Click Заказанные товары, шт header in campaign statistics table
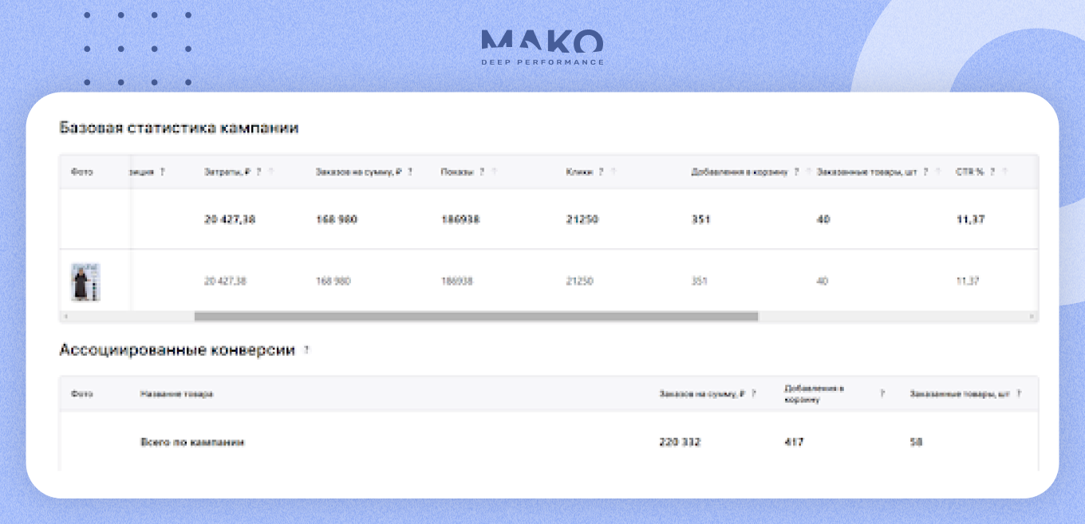This screenshot has width=1085, height=524. [867, 171]
